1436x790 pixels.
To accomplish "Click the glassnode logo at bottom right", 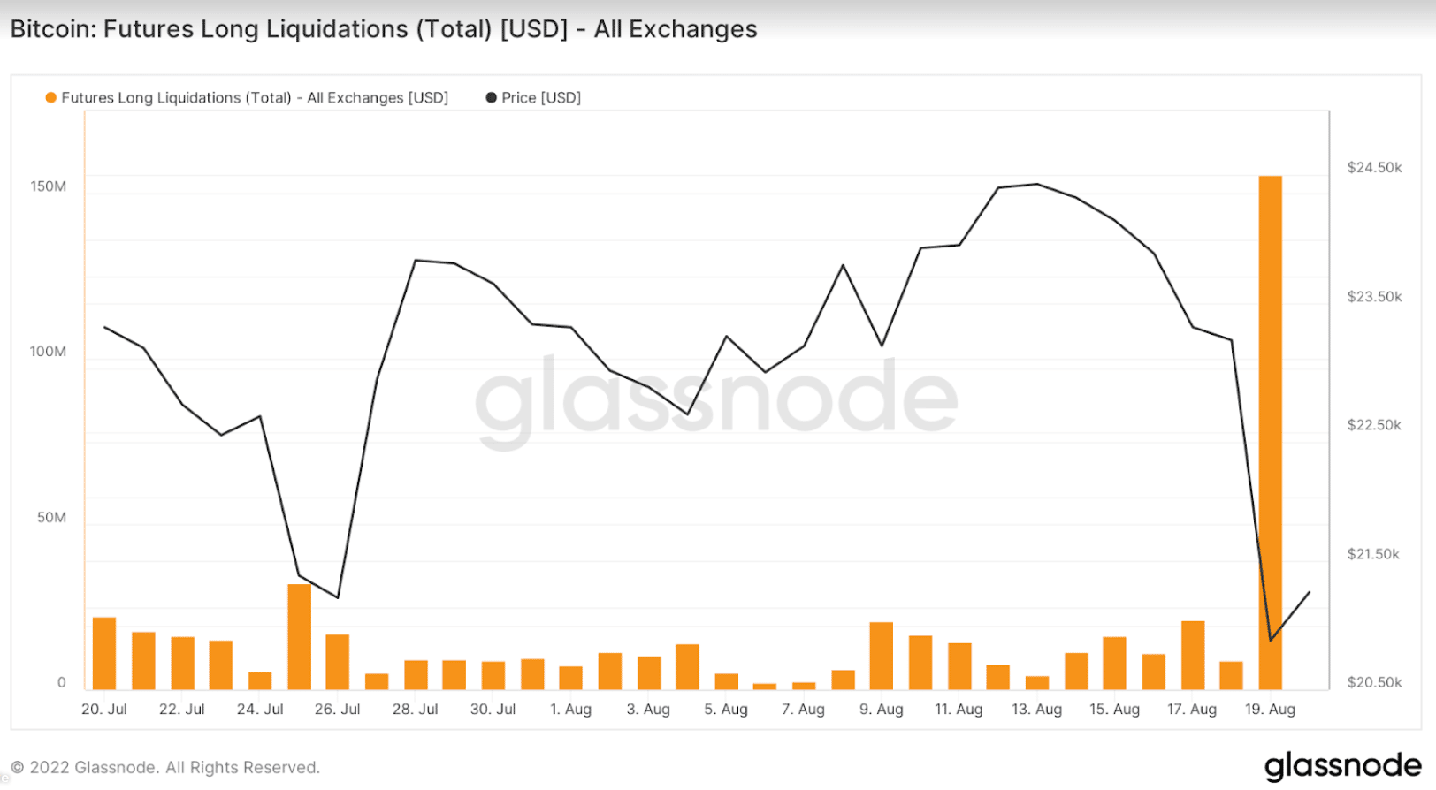I will tap(1342, 766).
